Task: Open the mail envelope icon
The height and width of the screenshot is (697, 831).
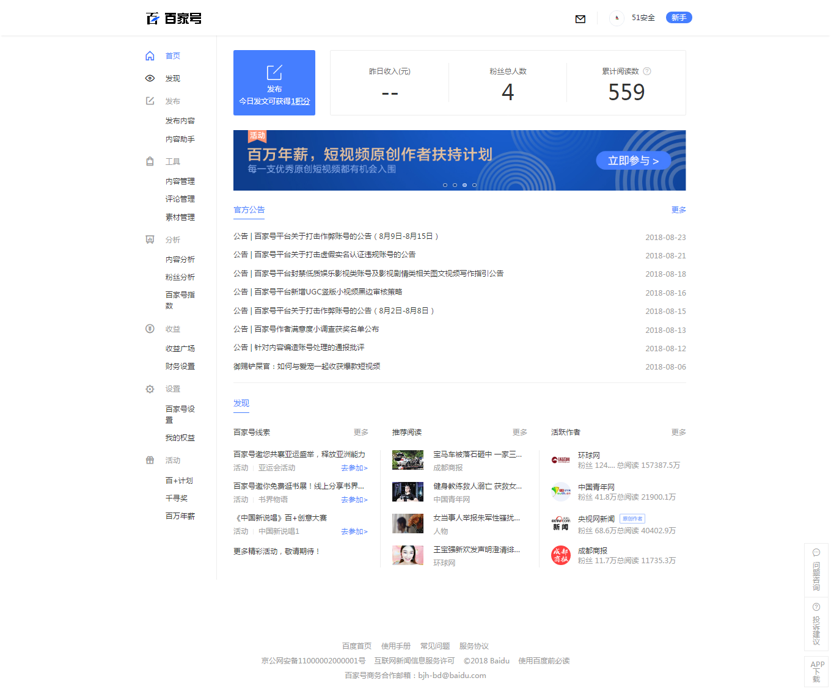Action: (580, 19)
